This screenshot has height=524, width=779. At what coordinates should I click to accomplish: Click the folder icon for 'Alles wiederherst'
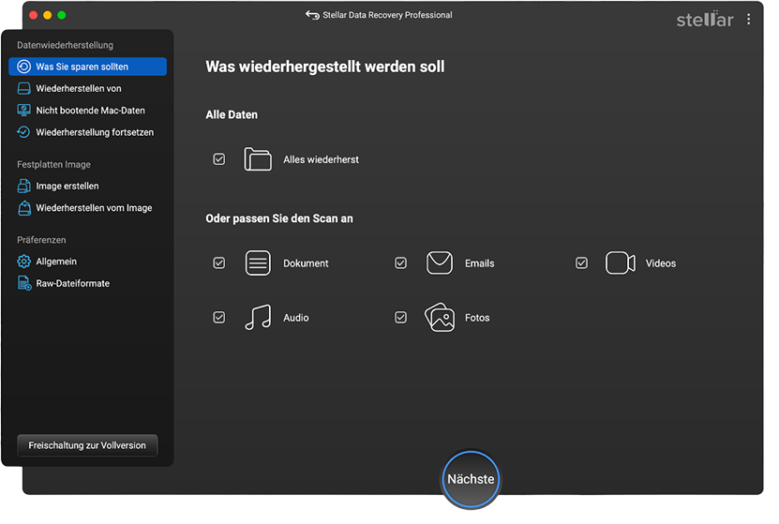point(258,159)
